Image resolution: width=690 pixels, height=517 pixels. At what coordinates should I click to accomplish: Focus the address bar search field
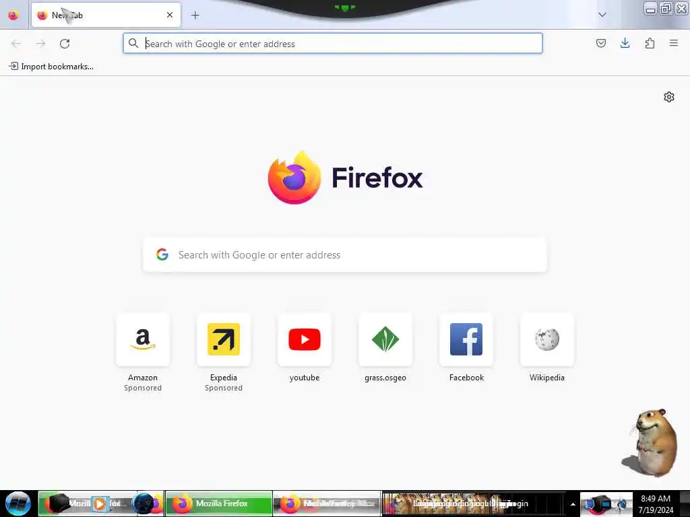[x=333, y=44]
